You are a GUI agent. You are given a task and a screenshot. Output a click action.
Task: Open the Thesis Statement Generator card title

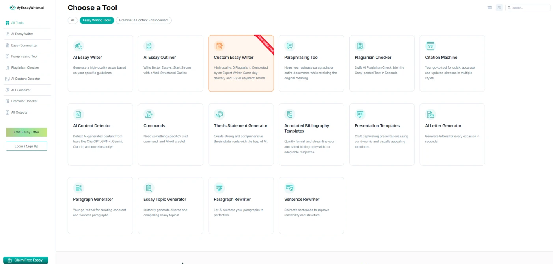[240, 126]
